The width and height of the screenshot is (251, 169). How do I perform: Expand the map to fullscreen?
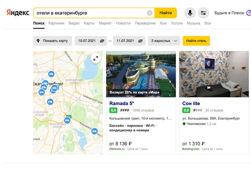pos(96,58)
